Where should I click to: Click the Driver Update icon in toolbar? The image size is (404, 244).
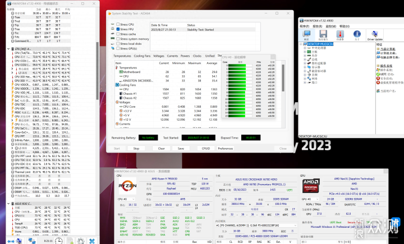(x=375, y=34)
